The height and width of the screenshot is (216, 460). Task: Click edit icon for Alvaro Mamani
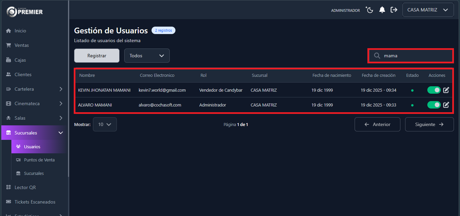point(446,105)
